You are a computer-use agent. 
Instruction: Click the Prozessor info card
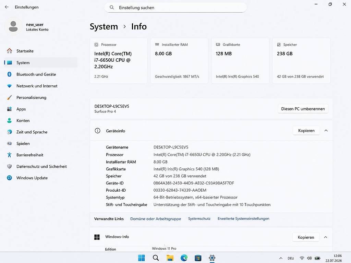pos(119,61)
